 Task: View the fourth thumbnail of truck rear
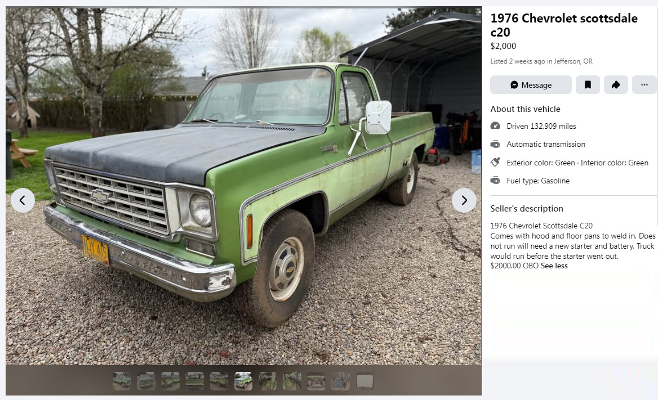(195, 381)
